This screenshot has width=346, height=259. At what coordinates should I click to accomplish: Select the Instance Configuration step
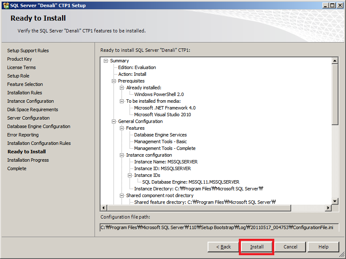30,101
